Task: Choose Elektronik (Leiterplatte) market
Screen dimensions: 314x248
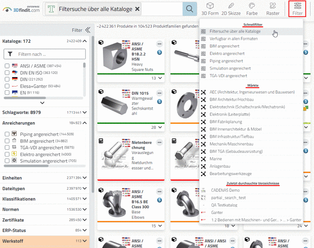Action: pyautogui.click(x=251, y=115)
